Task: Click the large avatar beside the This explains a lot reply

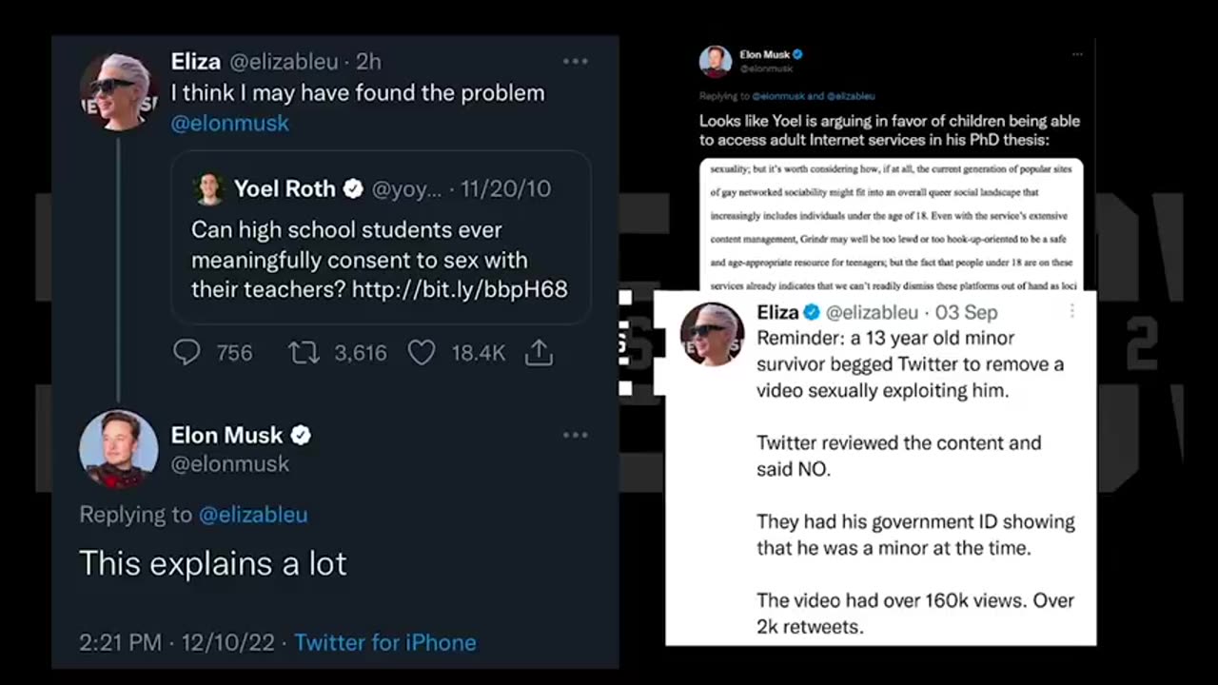Action: pos(118,449)
